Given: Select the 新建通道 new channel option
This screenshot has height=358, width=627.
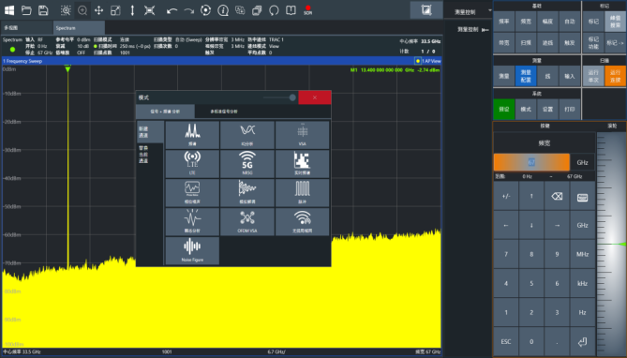Looking at the screenshot, I should 150,131.
